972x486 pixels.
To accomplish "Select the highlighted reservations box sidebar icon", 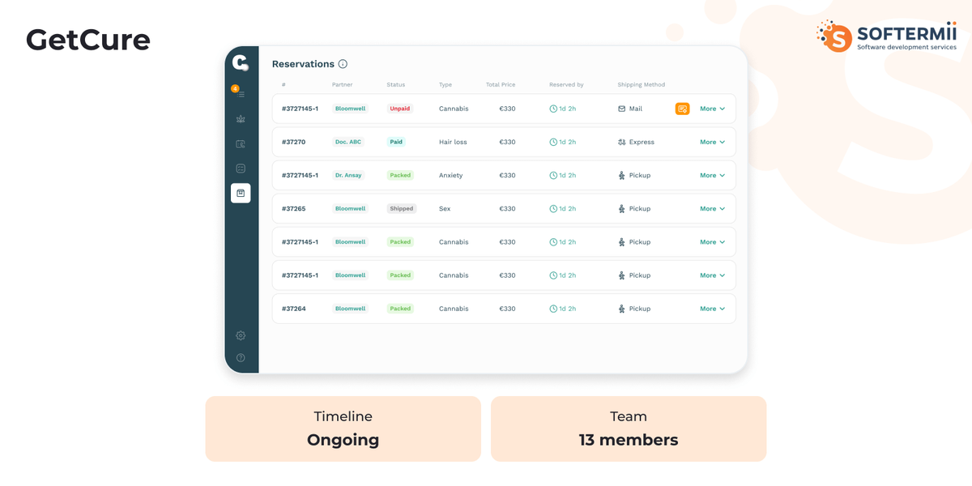I will [x=241, y=193].
